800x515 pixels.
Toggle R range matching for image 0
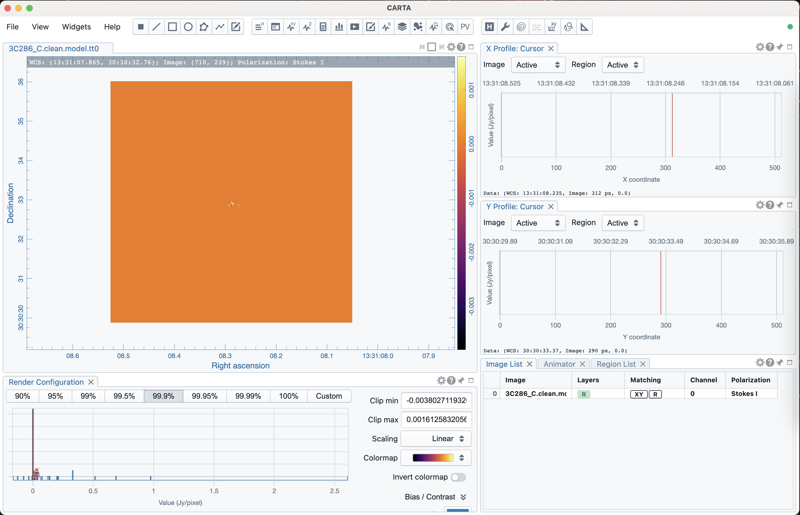[x=655, y=394]
